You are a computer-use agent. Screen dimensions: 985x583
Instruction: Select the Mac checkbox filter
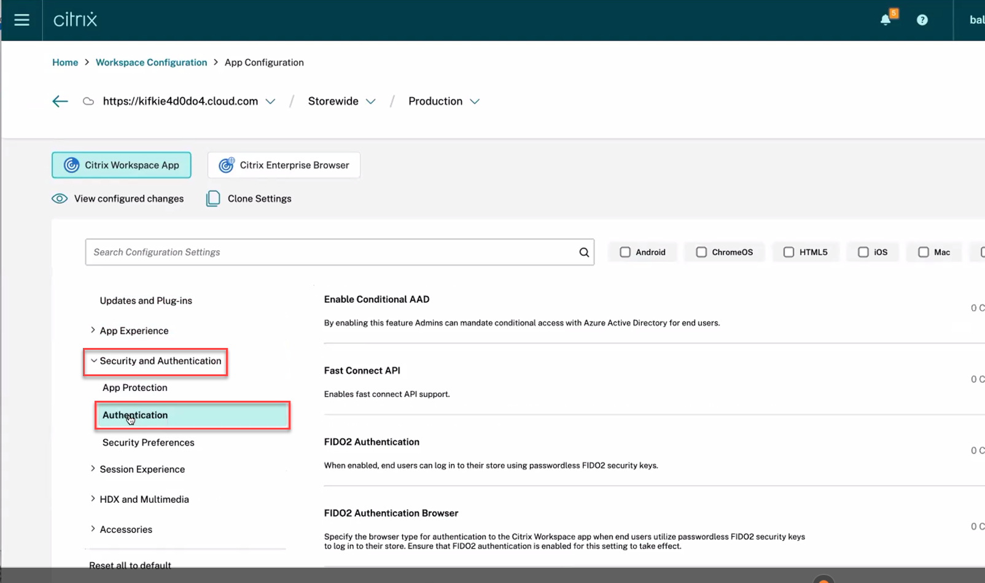pos(922,252)
